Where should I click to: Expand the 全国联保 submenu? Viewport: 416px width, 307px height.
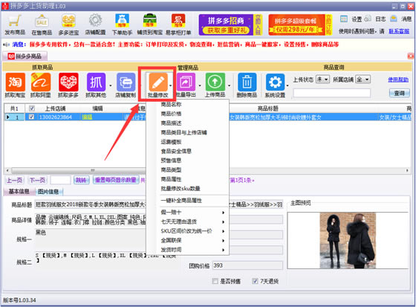click(187, 240)
